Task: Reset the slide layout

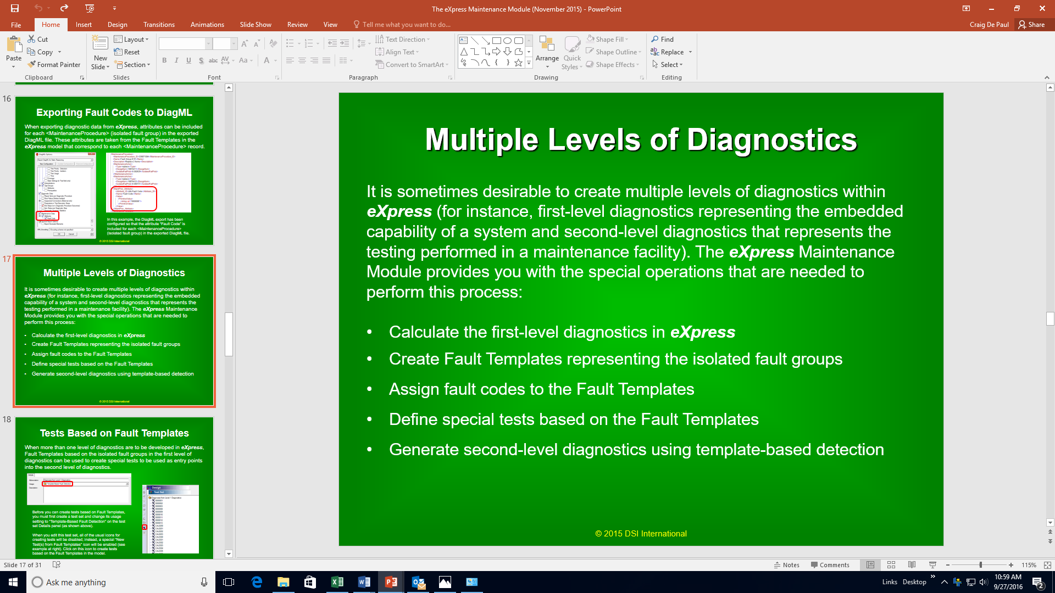Action: click(x=127, y=52)
